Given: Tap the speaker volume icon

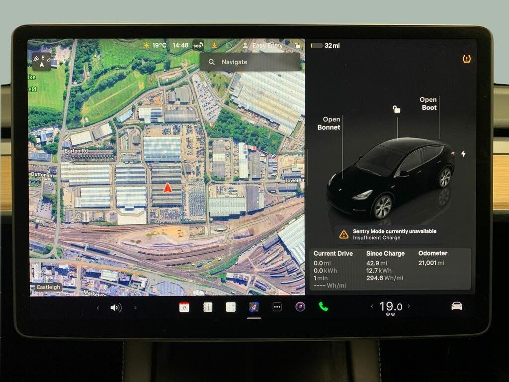Looking at the screenshot, I should pos(116,307).
